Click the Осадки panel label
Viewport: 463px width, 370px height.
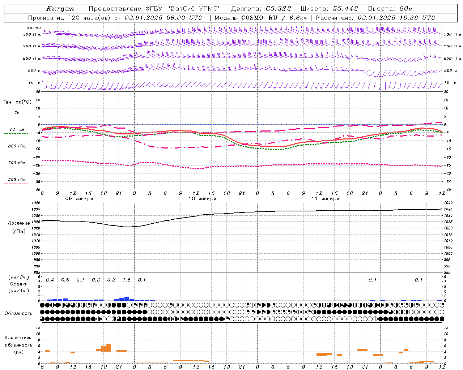click(x=18, y=284)
